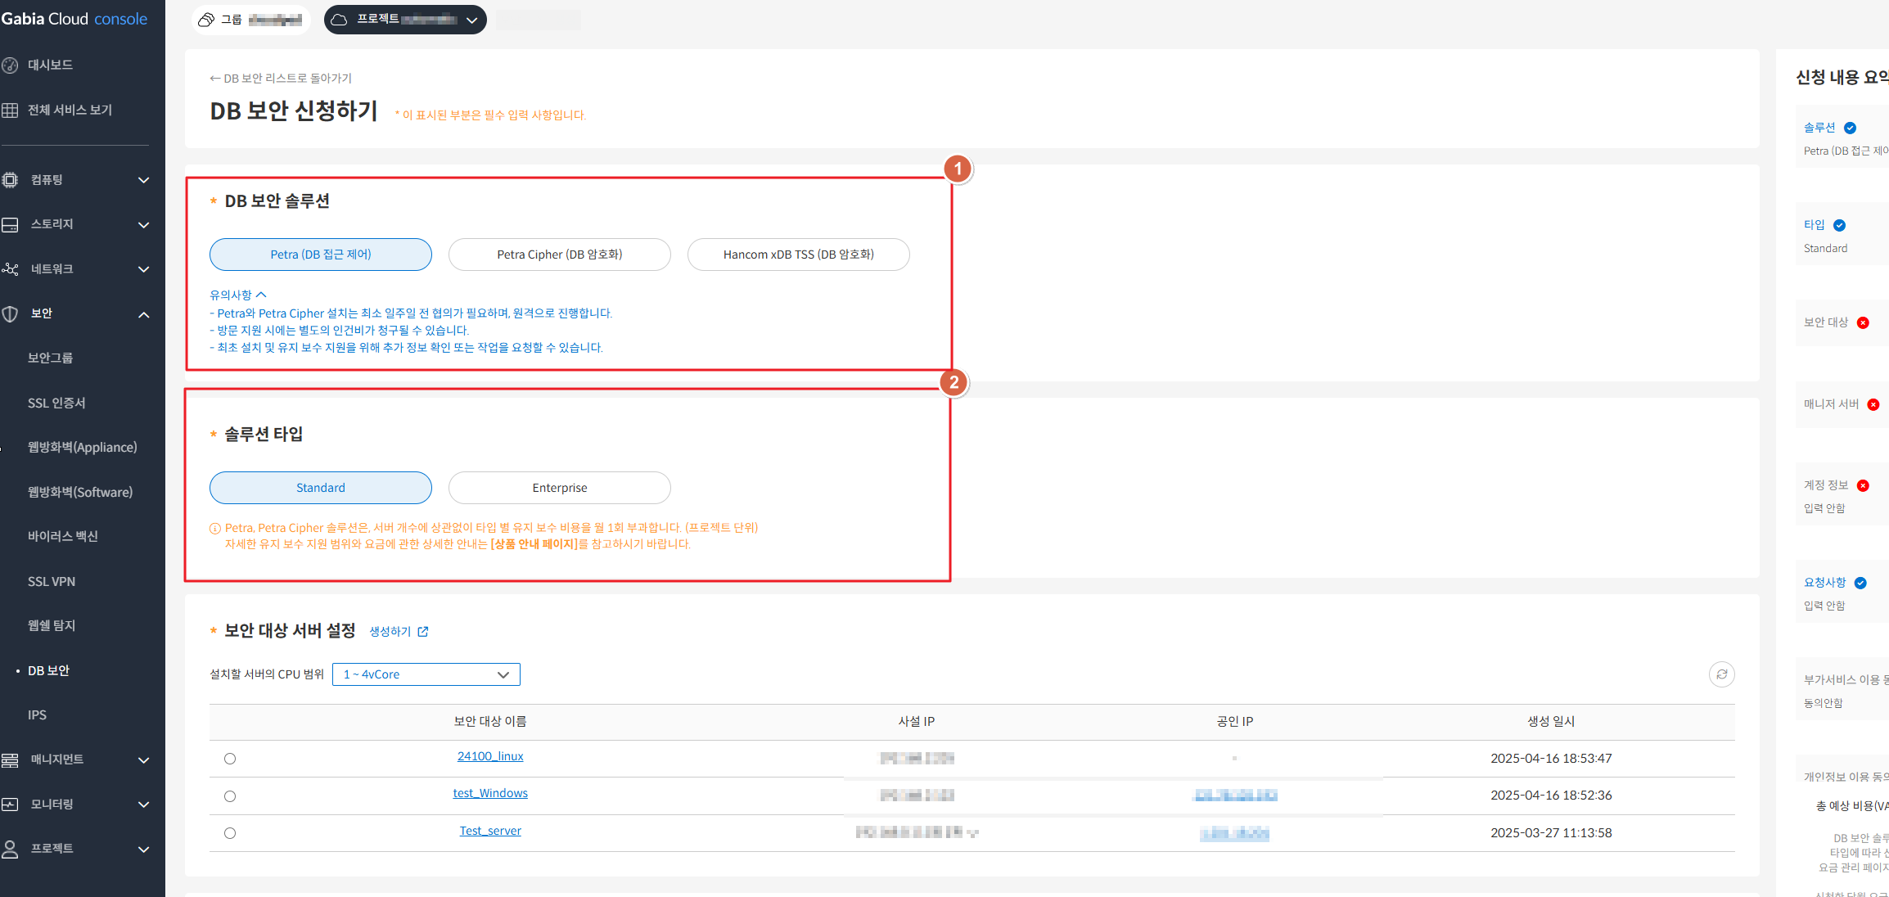This screenshot has height=897, width=1889.
Task: Click the red error icon beside 매니저 서버
Action: (1873, 404)
